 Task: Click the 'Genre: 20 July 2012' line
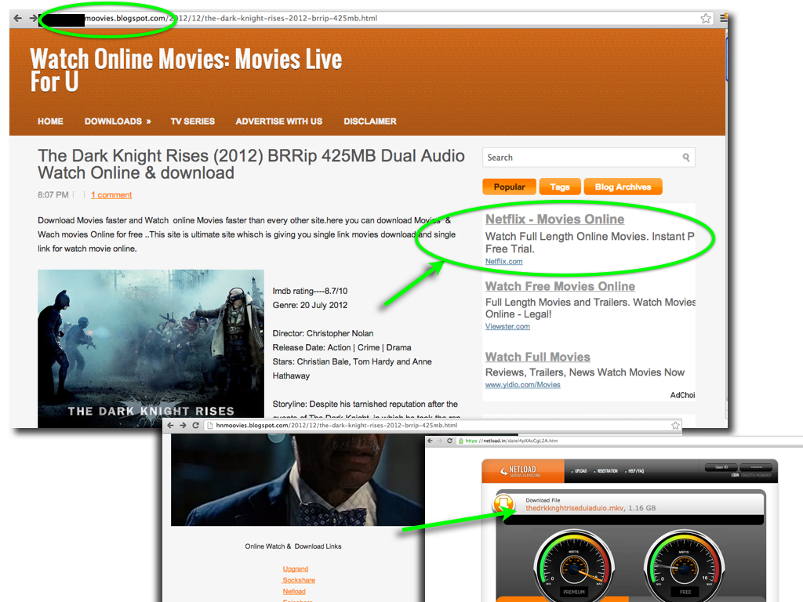point(310,305)
